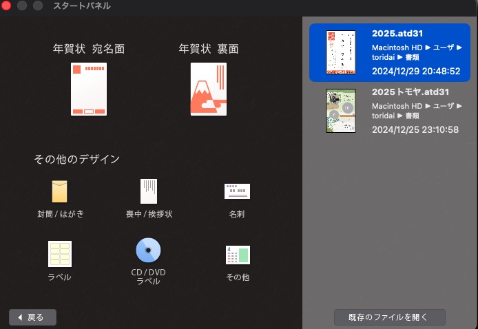The height and width of the screenshot is (329, 478).
Task: Click the 封筒/はがき label text
Action: (61, 214)
